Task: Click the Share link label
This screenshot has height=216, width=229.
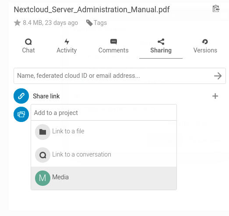Action: [46, 96]
